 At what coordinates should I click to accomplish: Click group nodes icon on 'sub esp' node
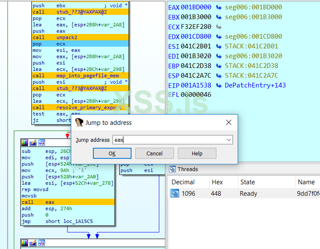click(x=42, y=143)
